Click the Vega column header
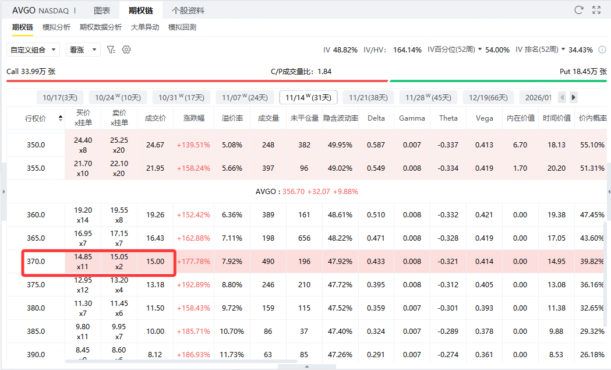 point(485,118)
